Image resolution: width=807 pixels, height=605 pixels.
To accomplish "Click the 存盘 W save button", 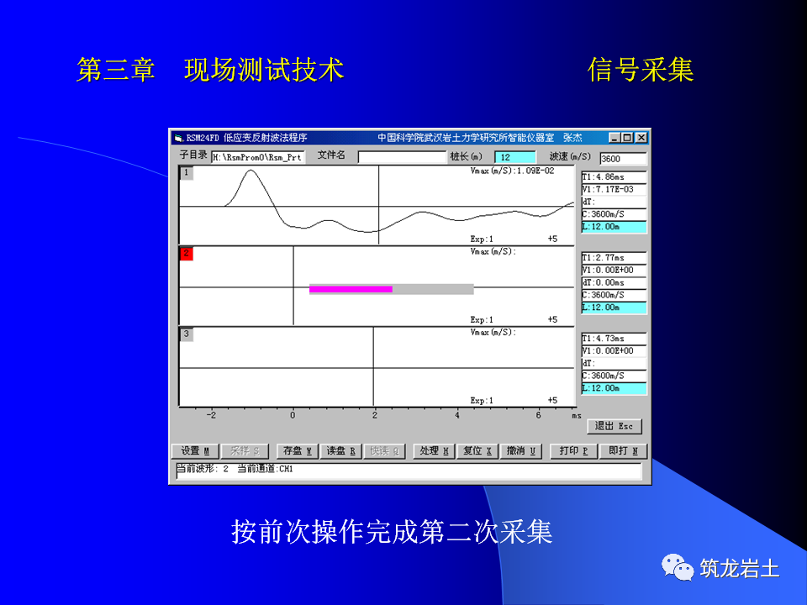I will [298, 451].
